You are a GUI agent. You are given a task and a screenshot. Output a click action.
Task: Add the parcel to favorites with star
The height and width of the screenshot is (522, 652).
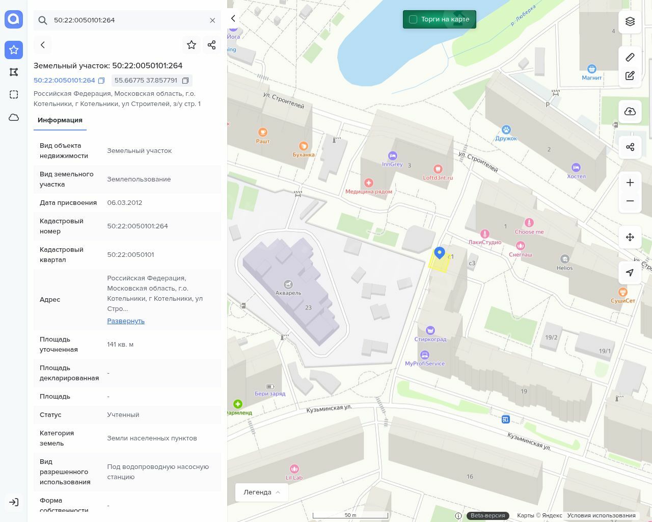192,45
